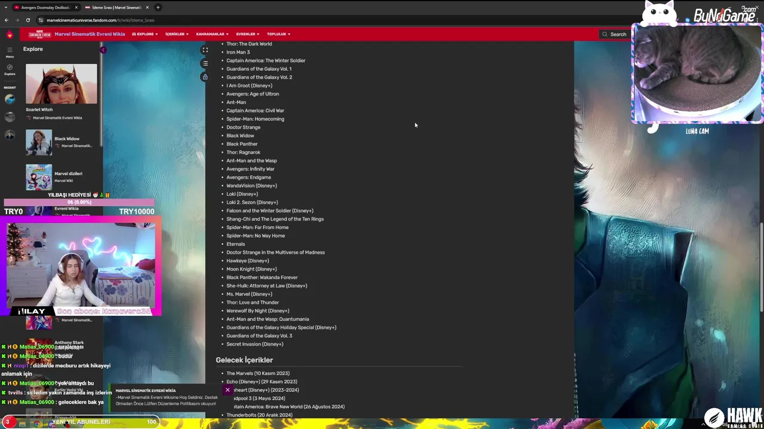The image size is (764, 429).
Task: Open Avengers: Infinity War link
Action: tap(250, 169)
